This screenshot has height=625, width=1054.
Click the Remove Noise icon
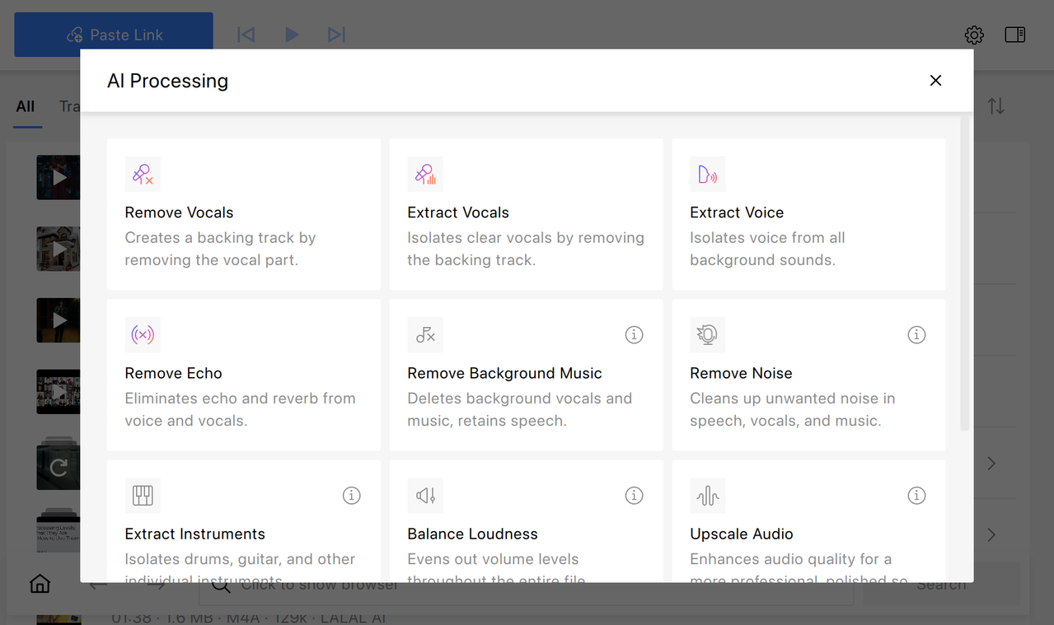point(708,335)
